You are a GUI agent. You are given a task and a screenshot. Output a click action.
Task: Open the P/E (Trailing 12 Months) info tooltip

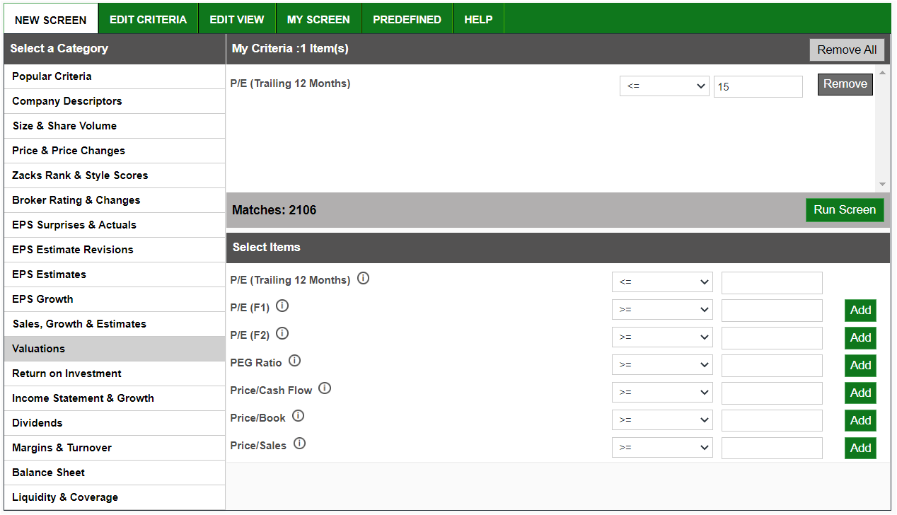tap(363, 278)
